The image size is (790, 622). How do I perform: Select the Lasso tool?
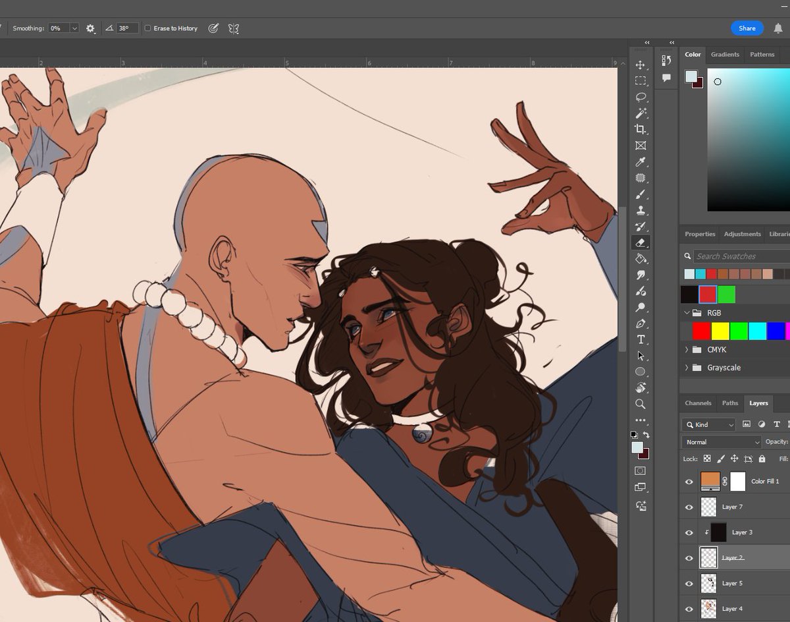point(640,97)
